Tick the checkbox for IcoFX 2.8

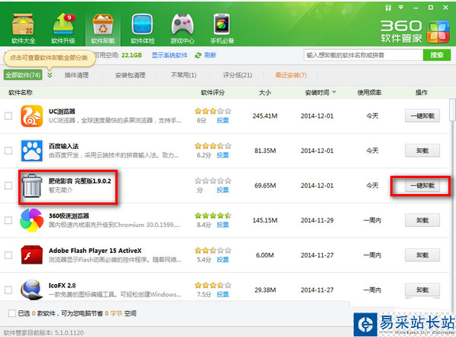(x=8, y=290)
